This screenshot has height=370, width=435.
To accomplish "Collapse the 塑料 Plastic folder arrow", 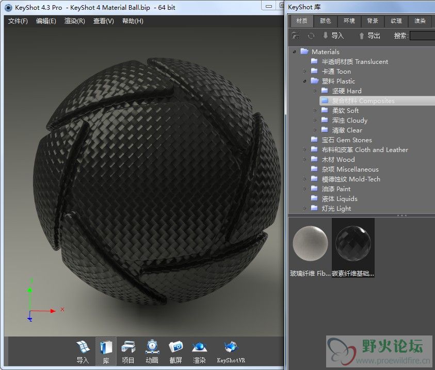I will point(304,81).
